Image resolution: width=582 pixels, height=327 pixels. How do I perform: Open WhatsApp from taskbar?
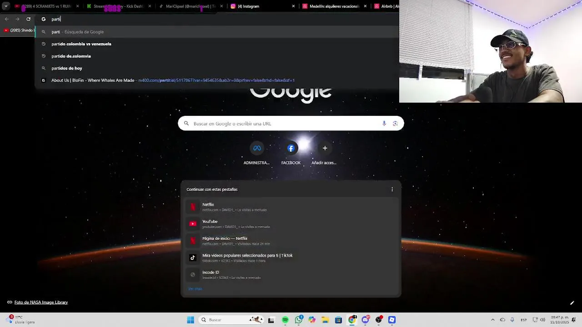[298, 320]
